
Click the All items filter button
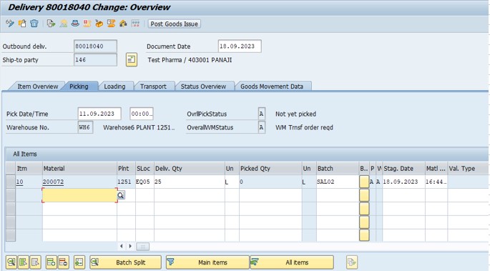[292, 262]
